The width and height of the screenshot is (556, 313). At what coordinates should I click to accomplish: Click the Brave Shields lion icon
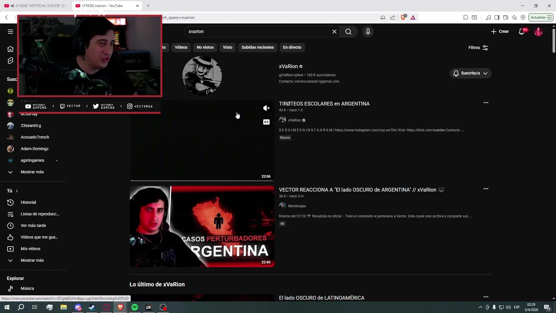tap(404, 17)
